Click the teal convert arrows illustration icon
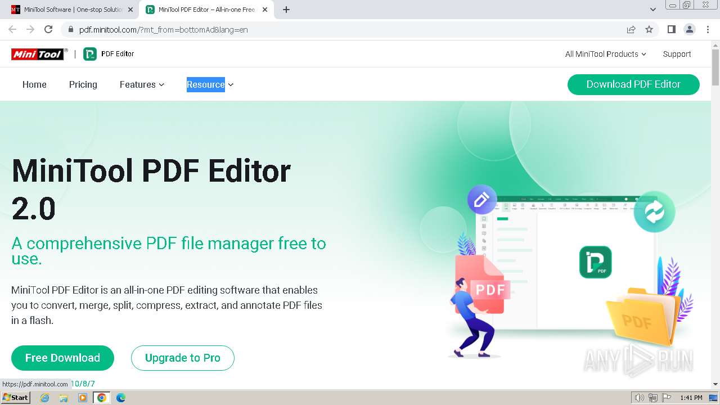Image resolution: width=720 pixels, height=405 pixels. [x=654, y=211]
